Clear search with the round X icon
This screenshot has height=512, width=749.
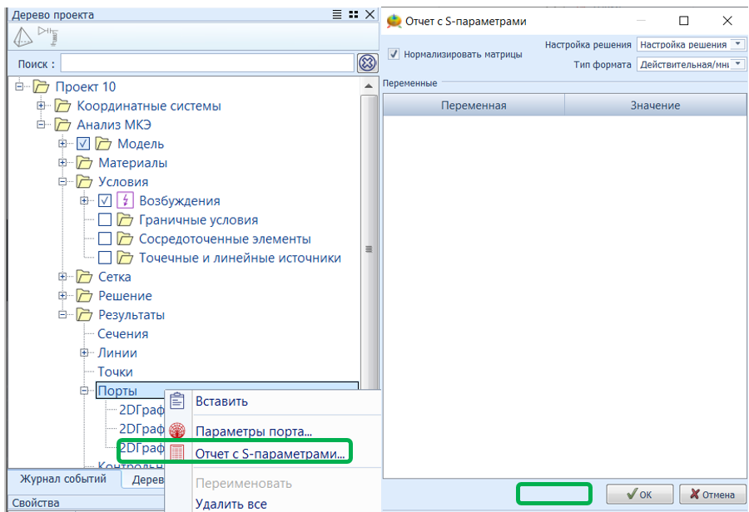(x=367, y=63)
